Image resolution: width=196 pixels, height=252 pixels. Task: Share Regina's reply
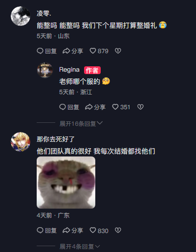tap(95, 107)
